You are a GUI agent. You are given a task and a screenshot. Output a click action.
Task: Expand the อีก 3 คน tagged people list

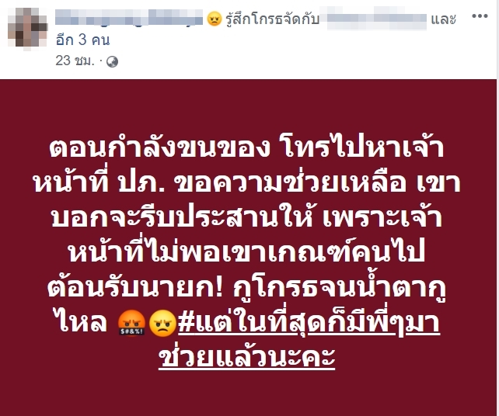pos(82,40)
